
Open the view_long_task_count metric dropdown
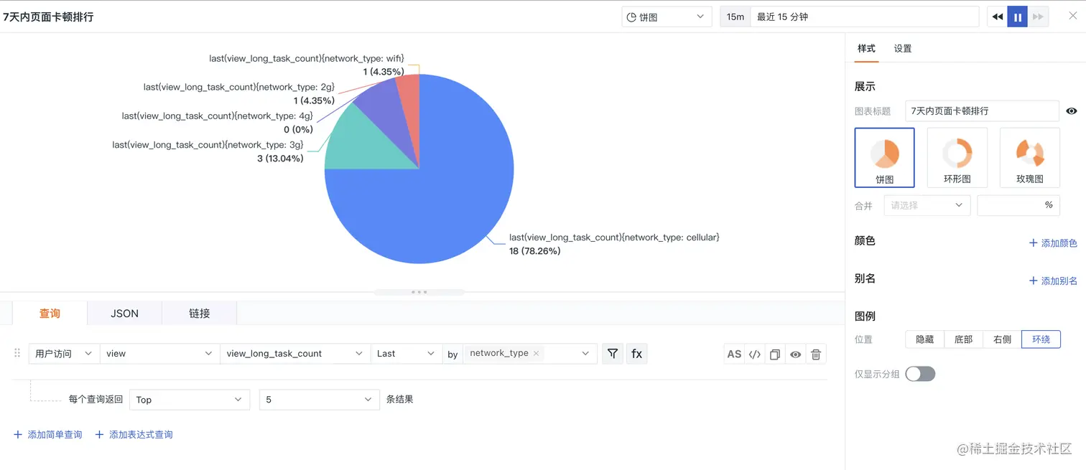[294, 354]
